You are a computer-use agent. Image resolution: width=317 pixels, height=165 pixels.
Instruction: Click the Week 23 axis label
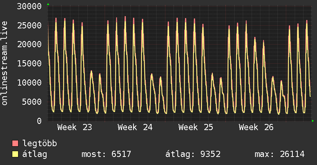coord(75,127)
